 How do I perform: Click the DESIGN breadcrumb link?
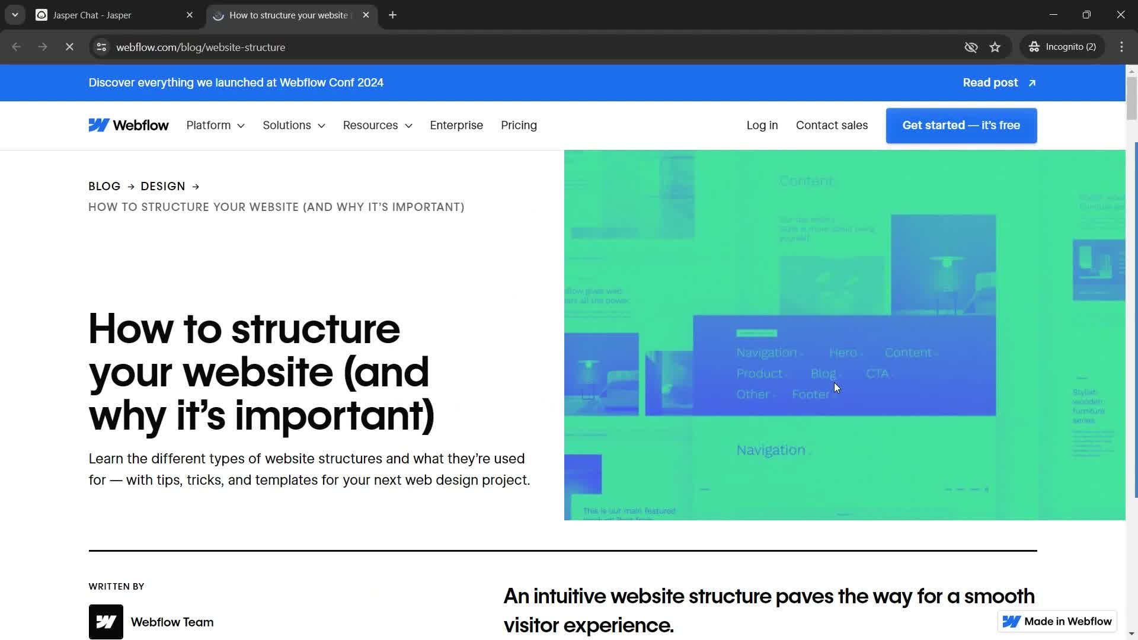(162, 186)
